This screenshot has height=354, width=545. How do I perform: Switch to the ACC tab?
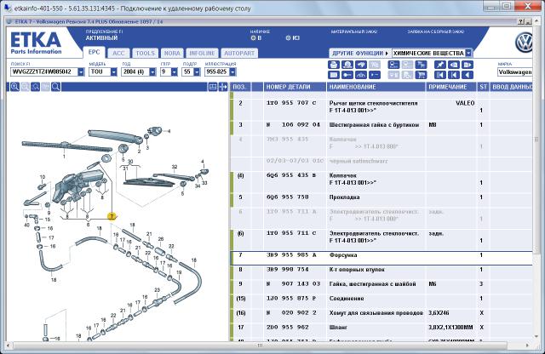118,53
